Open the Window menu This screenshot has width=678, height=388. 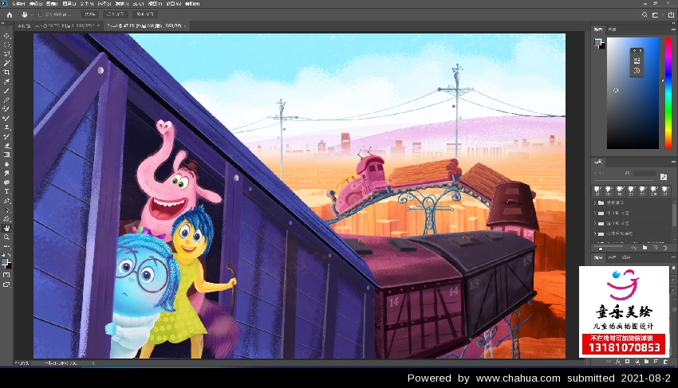click(x=173, y=3)
